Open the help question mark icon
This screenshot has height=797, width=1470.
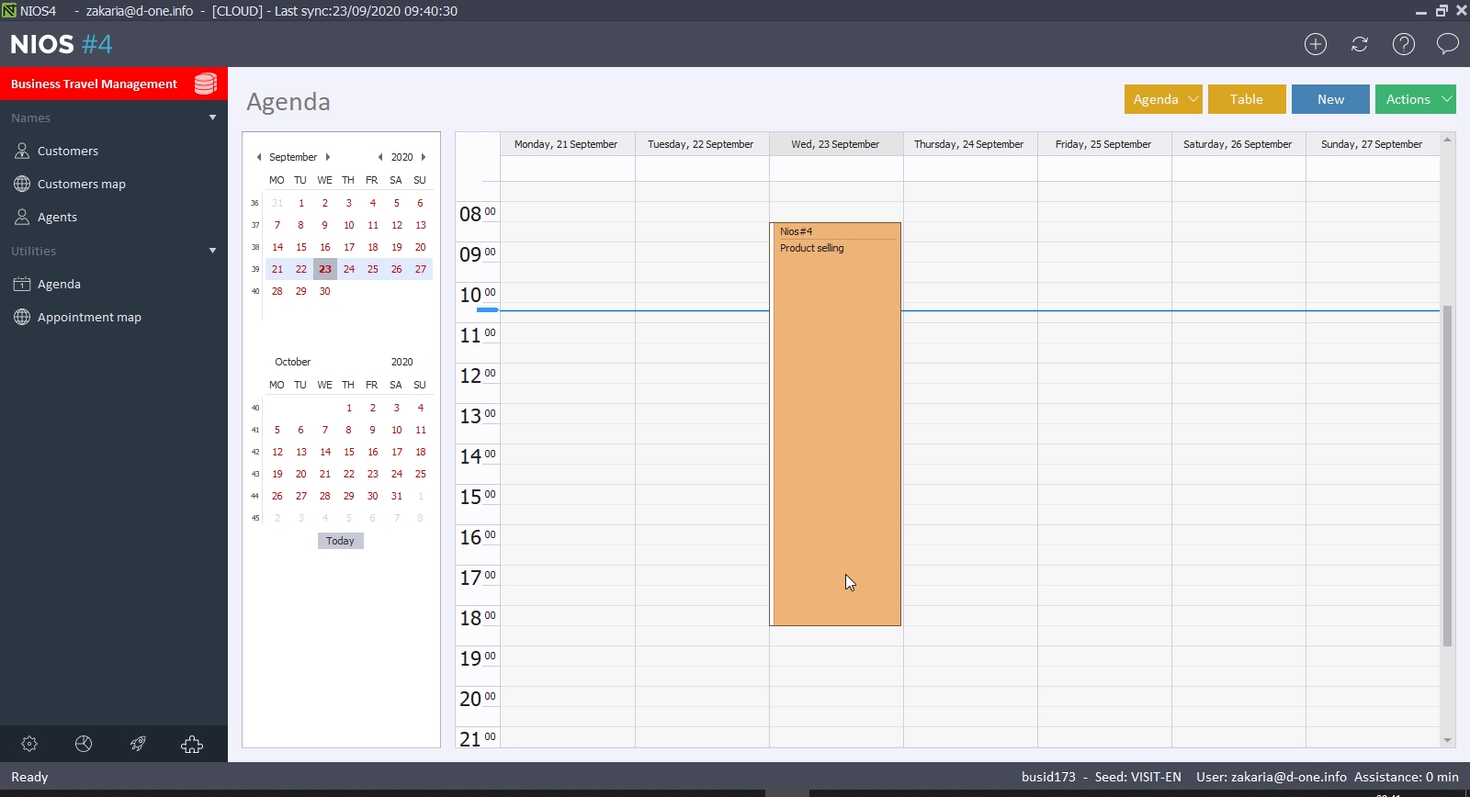click(x=1404, y=44)
